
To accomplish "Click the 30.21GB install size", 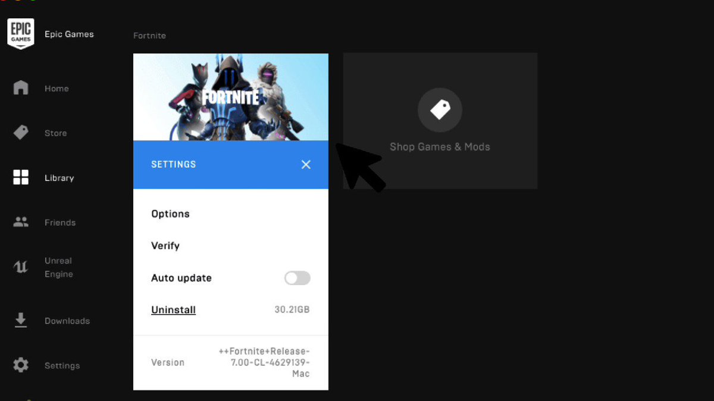I will 292,310.
